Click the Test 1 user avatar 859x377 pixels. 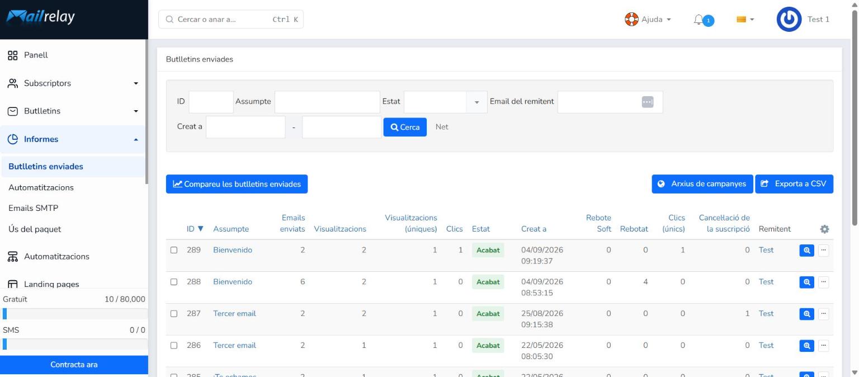(x=789, y=20)
